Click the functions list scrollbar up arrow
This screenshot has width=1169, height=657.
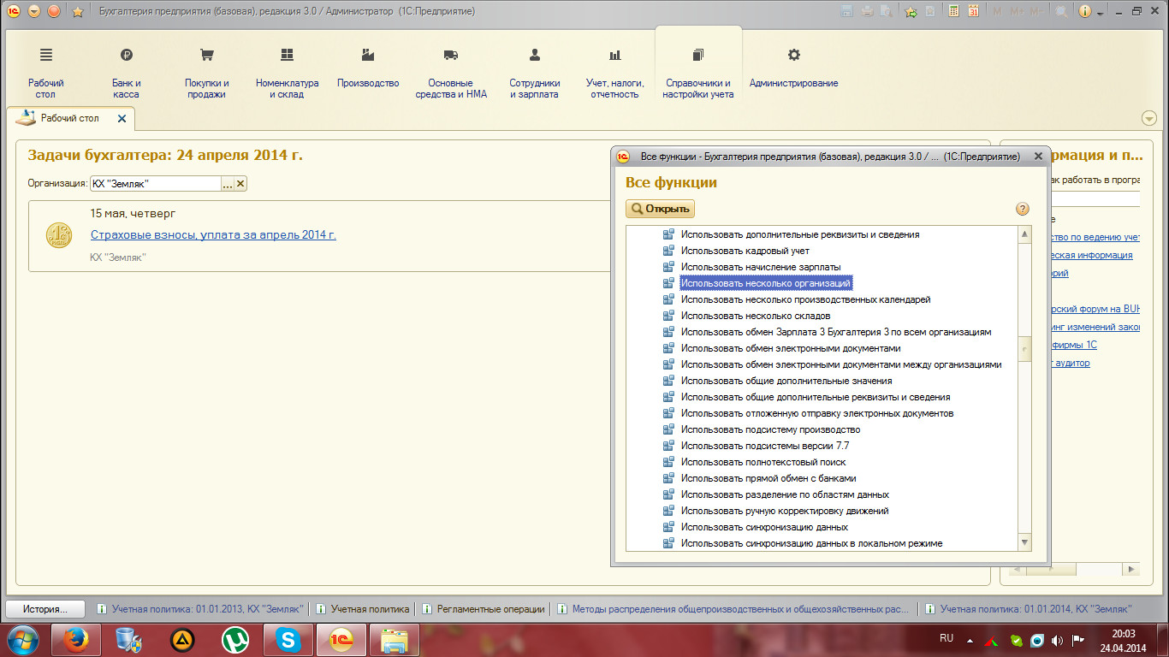pos(1024,234)
